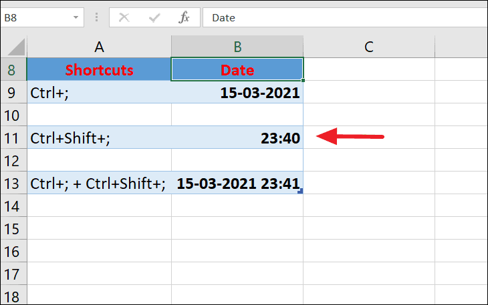Select column C header
488x305 pixels.
point(369,47)
